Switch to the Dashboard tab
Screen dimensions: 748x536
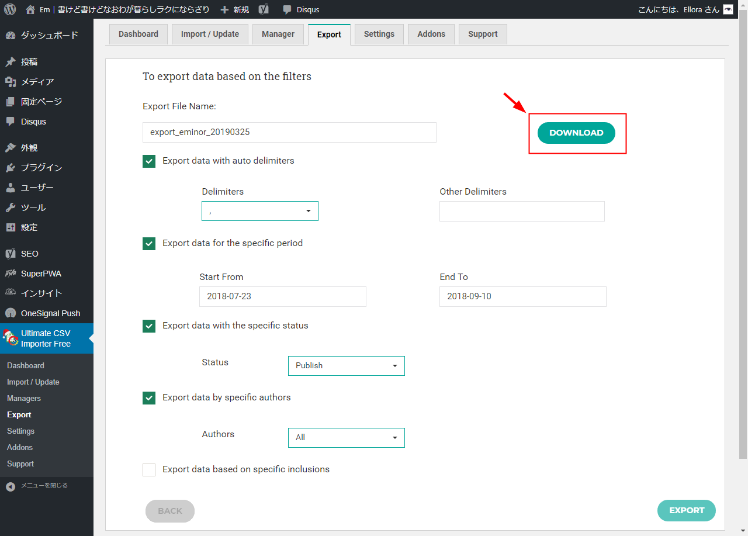(x=138, y=34)
